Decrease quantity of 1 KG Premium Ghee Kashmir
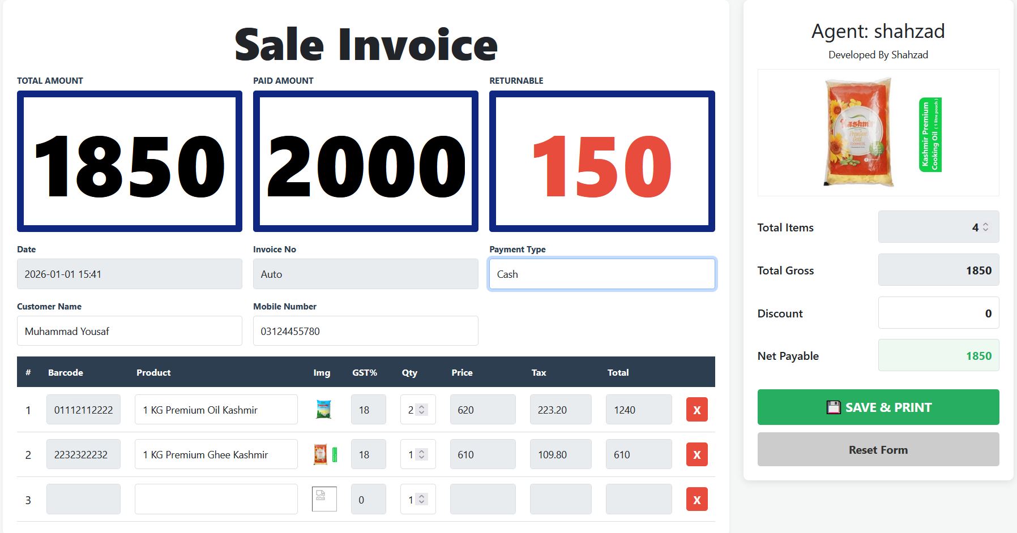The image size is (1017, 533). click(421, 457)
